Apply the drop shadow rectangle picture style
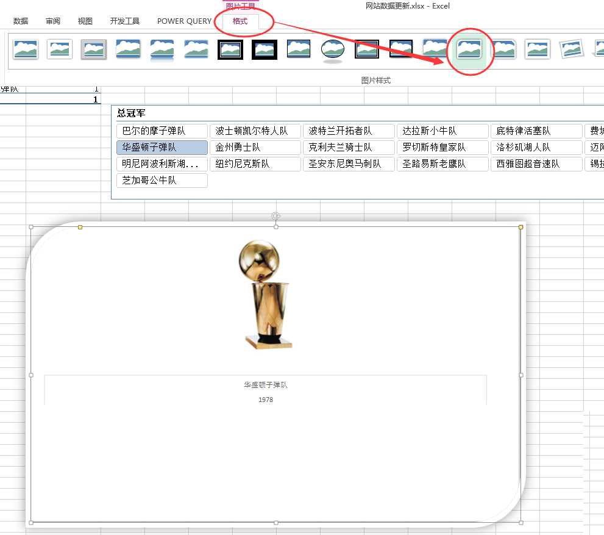 click(128, 49)
